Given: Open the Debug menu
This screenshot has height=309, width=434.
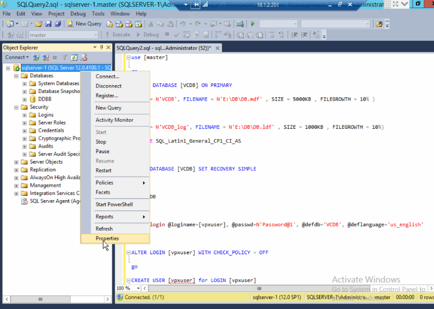Looking at the screenshot, I should point(78,14).
